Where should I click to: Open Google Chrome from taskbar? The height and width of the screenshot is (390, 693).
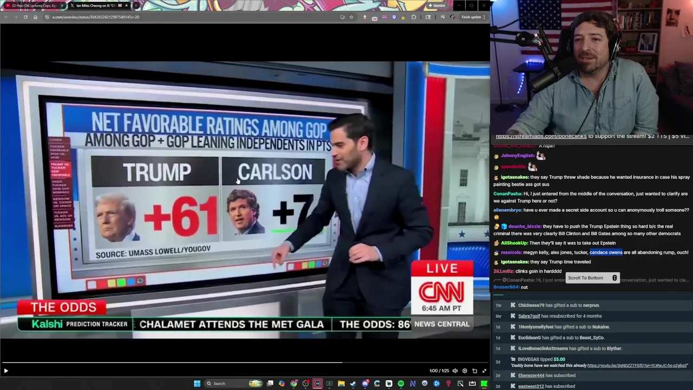(x=293, y=383)
